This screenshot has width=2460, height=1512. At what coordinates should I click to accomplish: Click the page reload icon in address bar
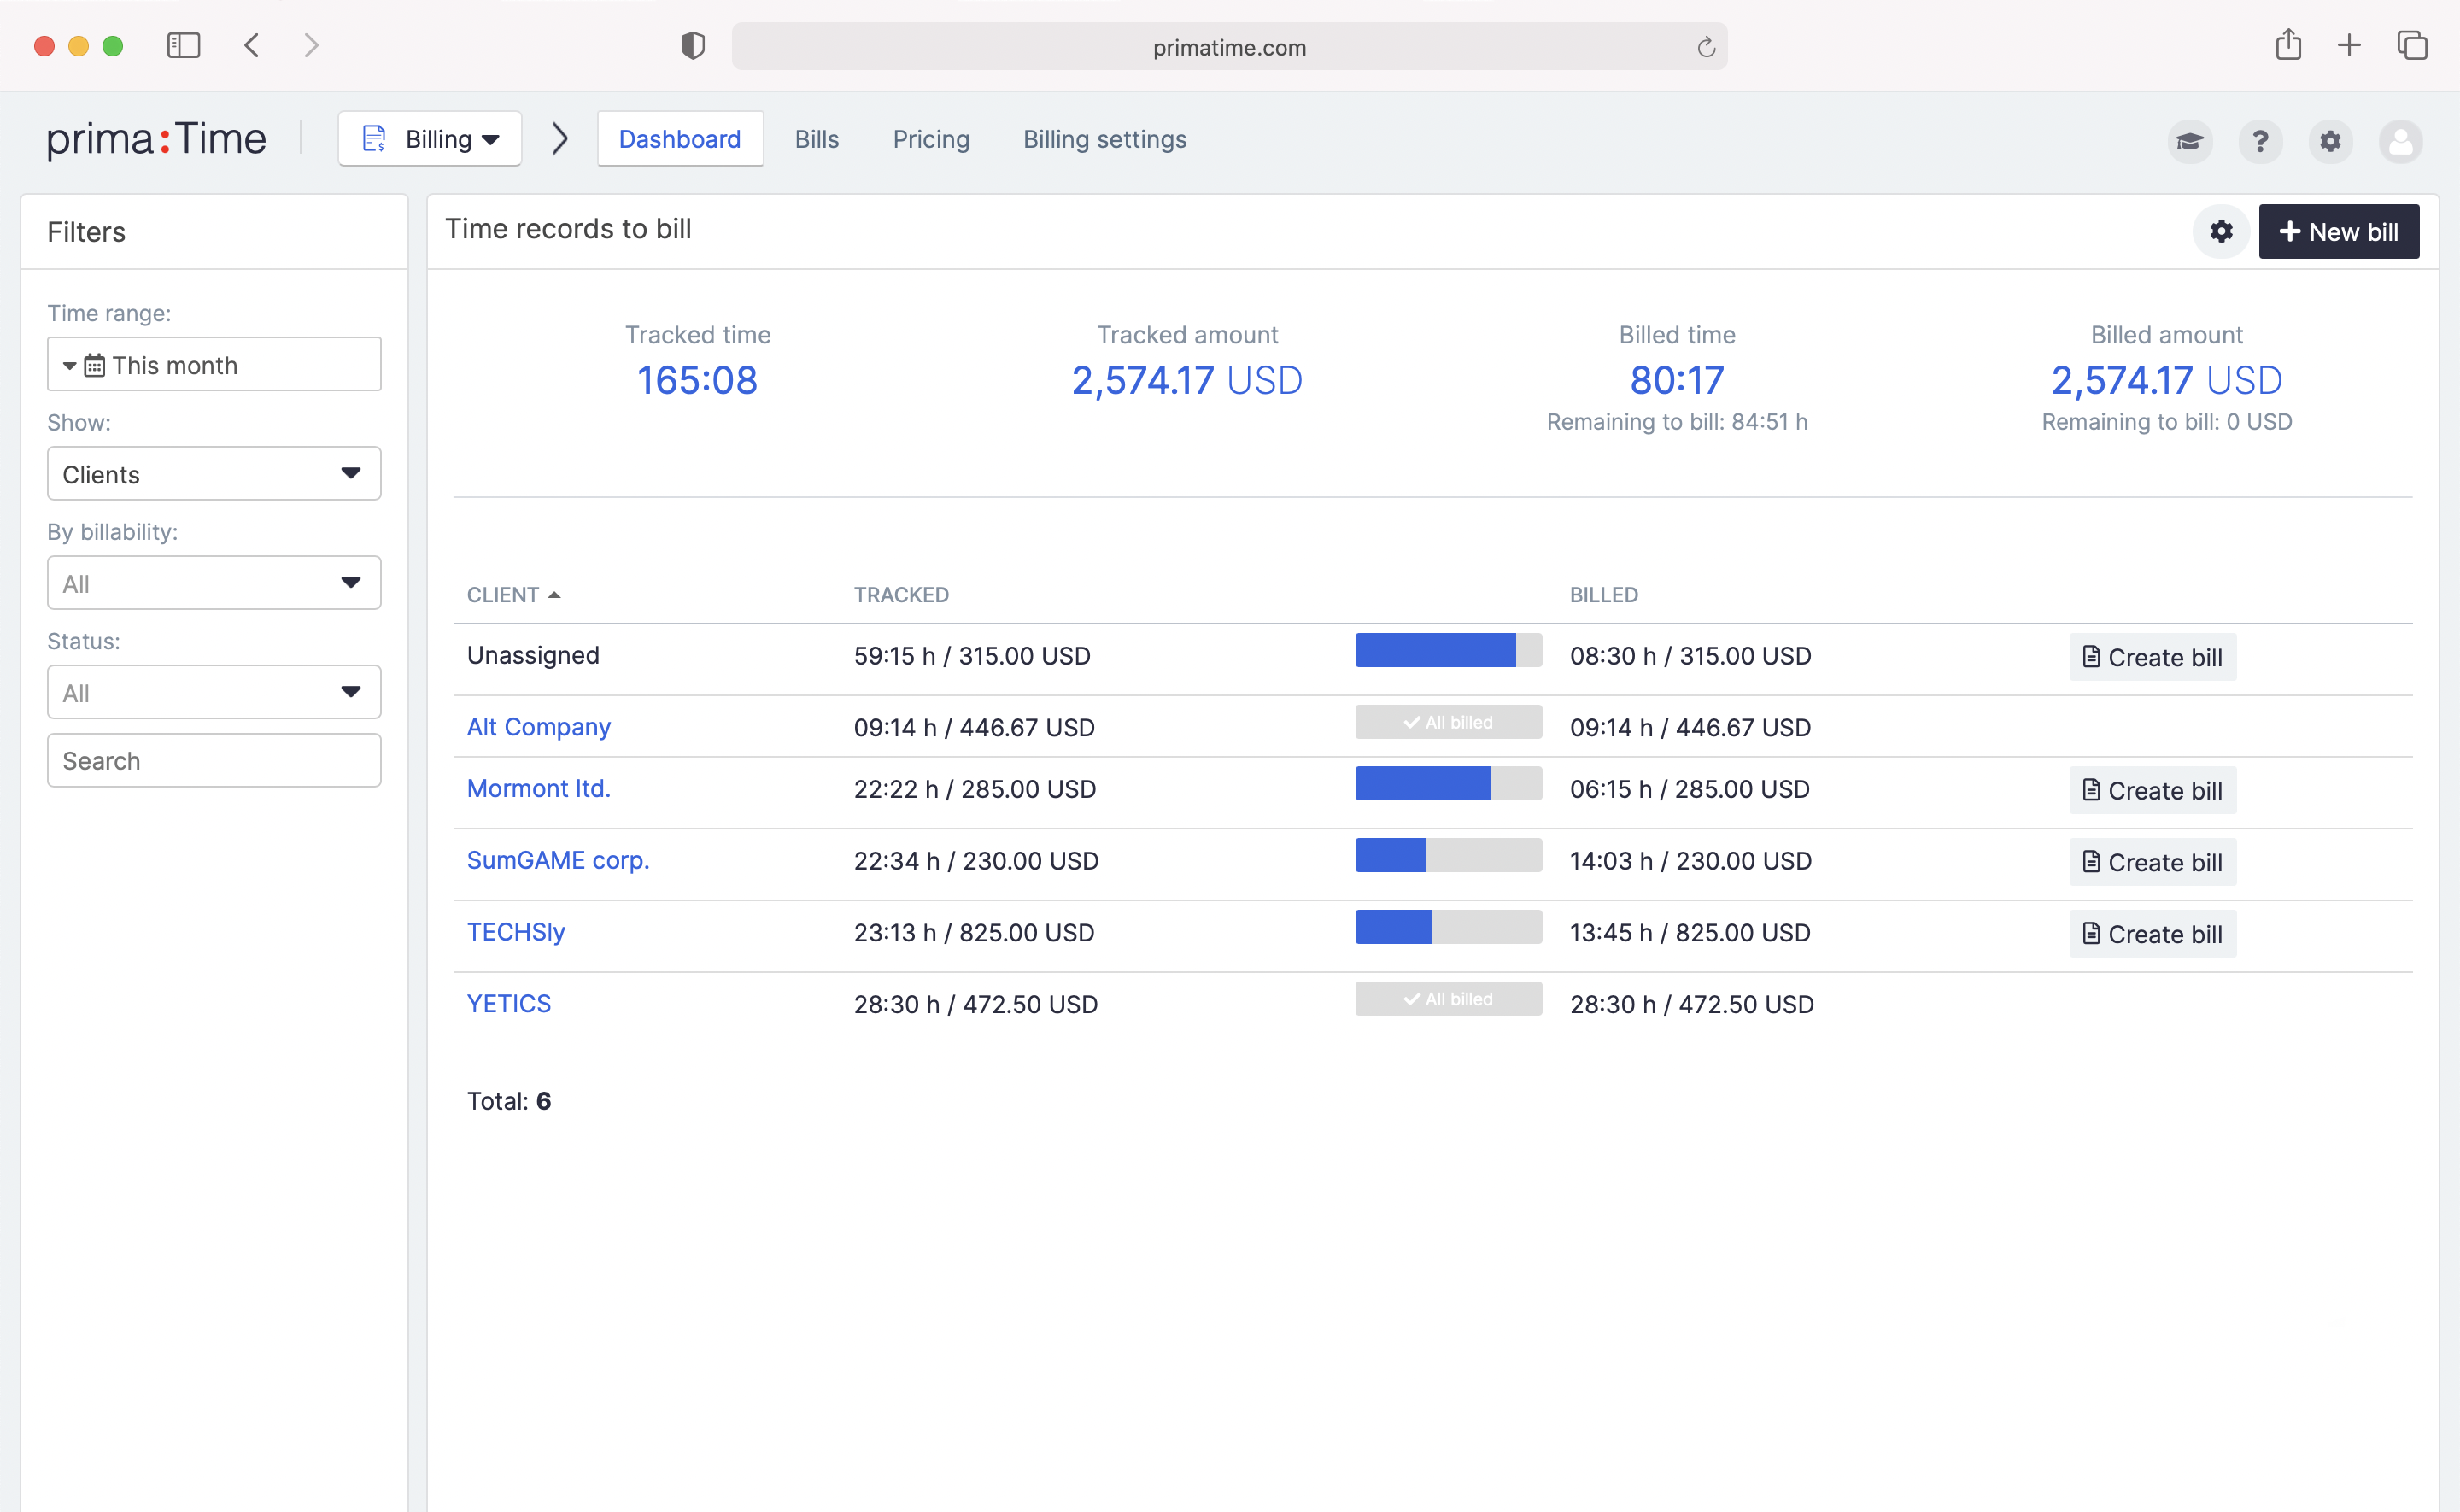[x=1705, y=47]
